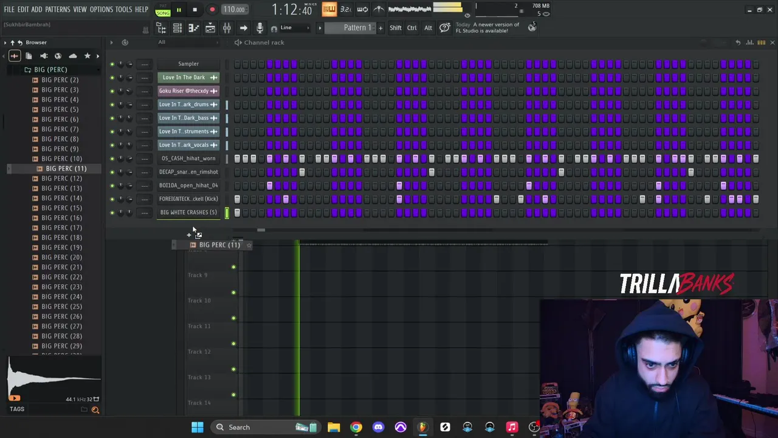Stop playback with the stop button
Screen dimensions: 778x438
tap(194, 10)
